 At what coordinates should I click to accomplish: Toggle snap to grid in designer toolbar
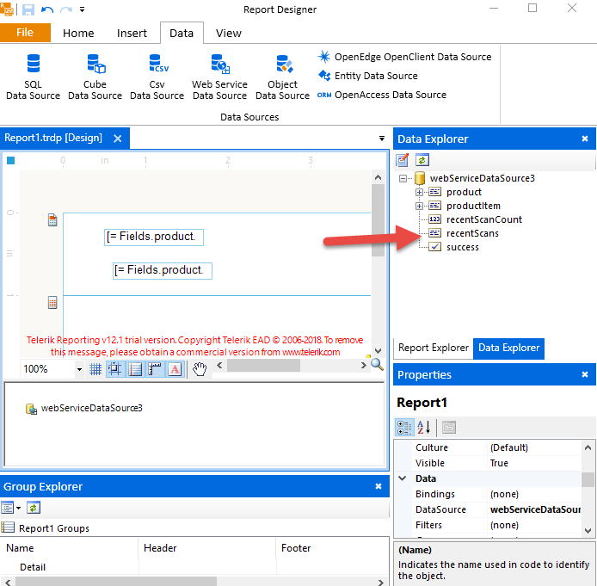click(114, 369)
